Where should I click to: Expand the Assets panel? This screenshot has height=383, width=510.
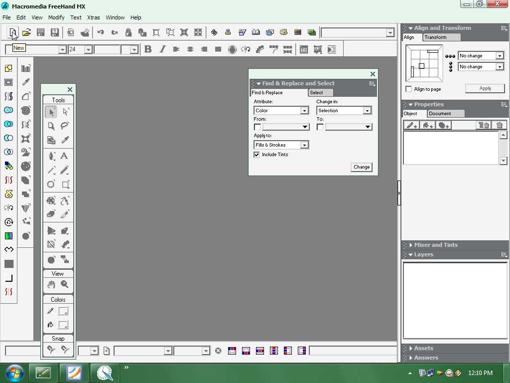tap(411, 348)
